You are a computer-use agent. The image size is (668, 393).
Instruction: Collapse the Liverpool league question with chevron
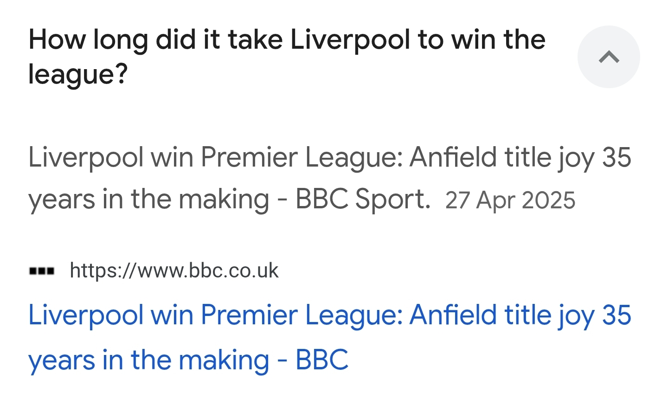click(609, 57)
